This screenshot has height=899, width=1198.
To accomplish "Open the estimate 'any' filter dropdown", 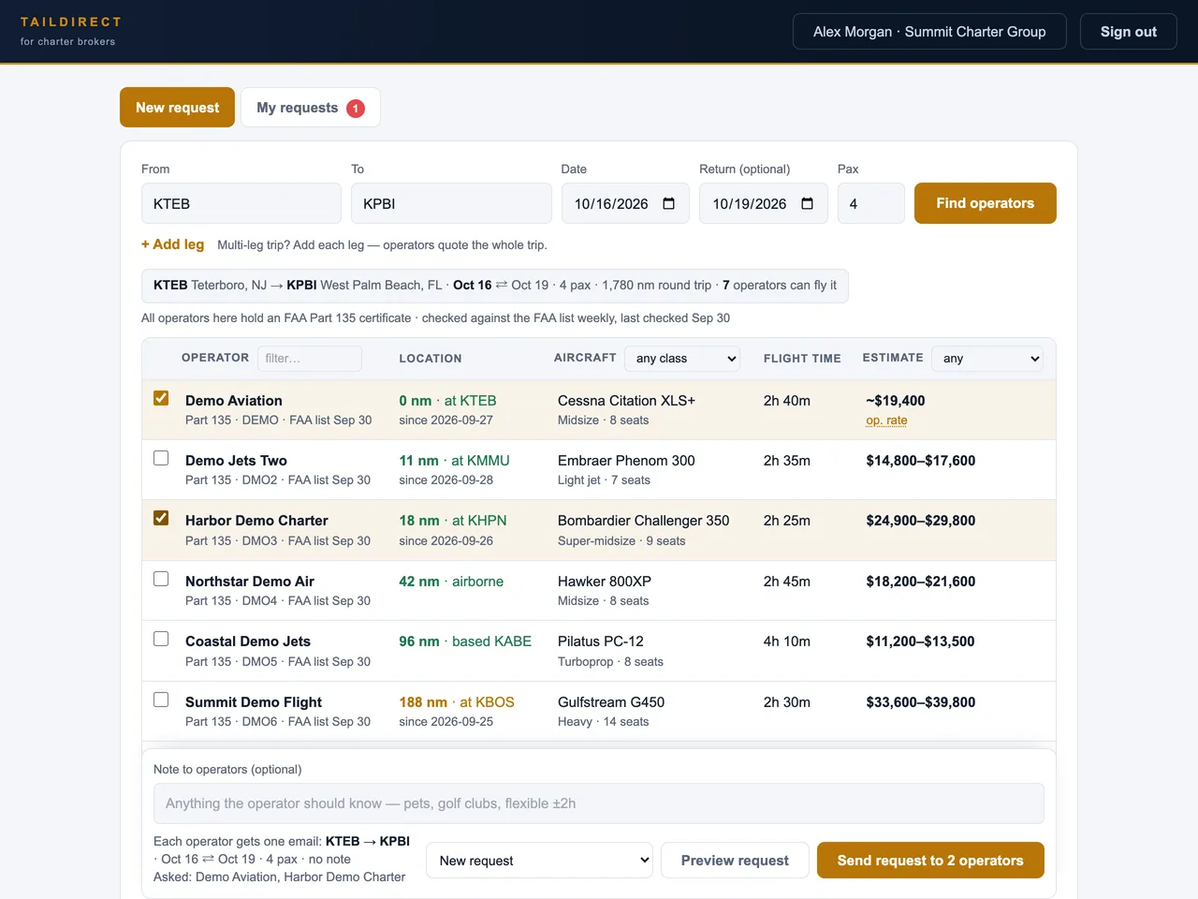I will (987, 359).
